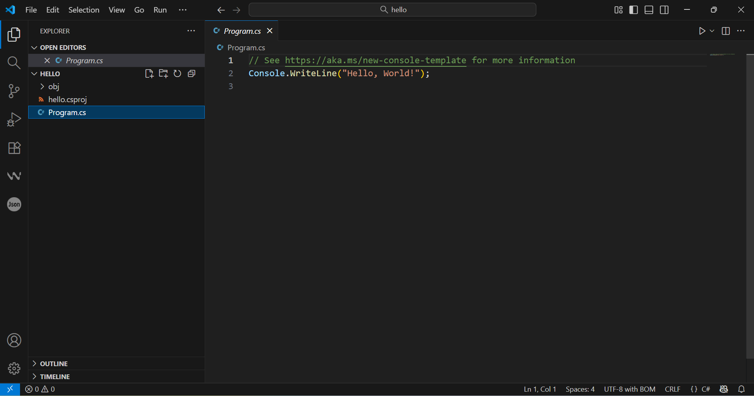
Task: Refresh the explorer file tree
Action: tap(177, 73)
